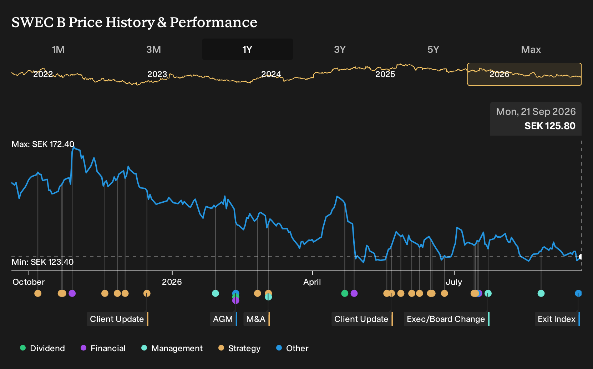
Task: Toggle the Financial legend filter
Action: 103,348
